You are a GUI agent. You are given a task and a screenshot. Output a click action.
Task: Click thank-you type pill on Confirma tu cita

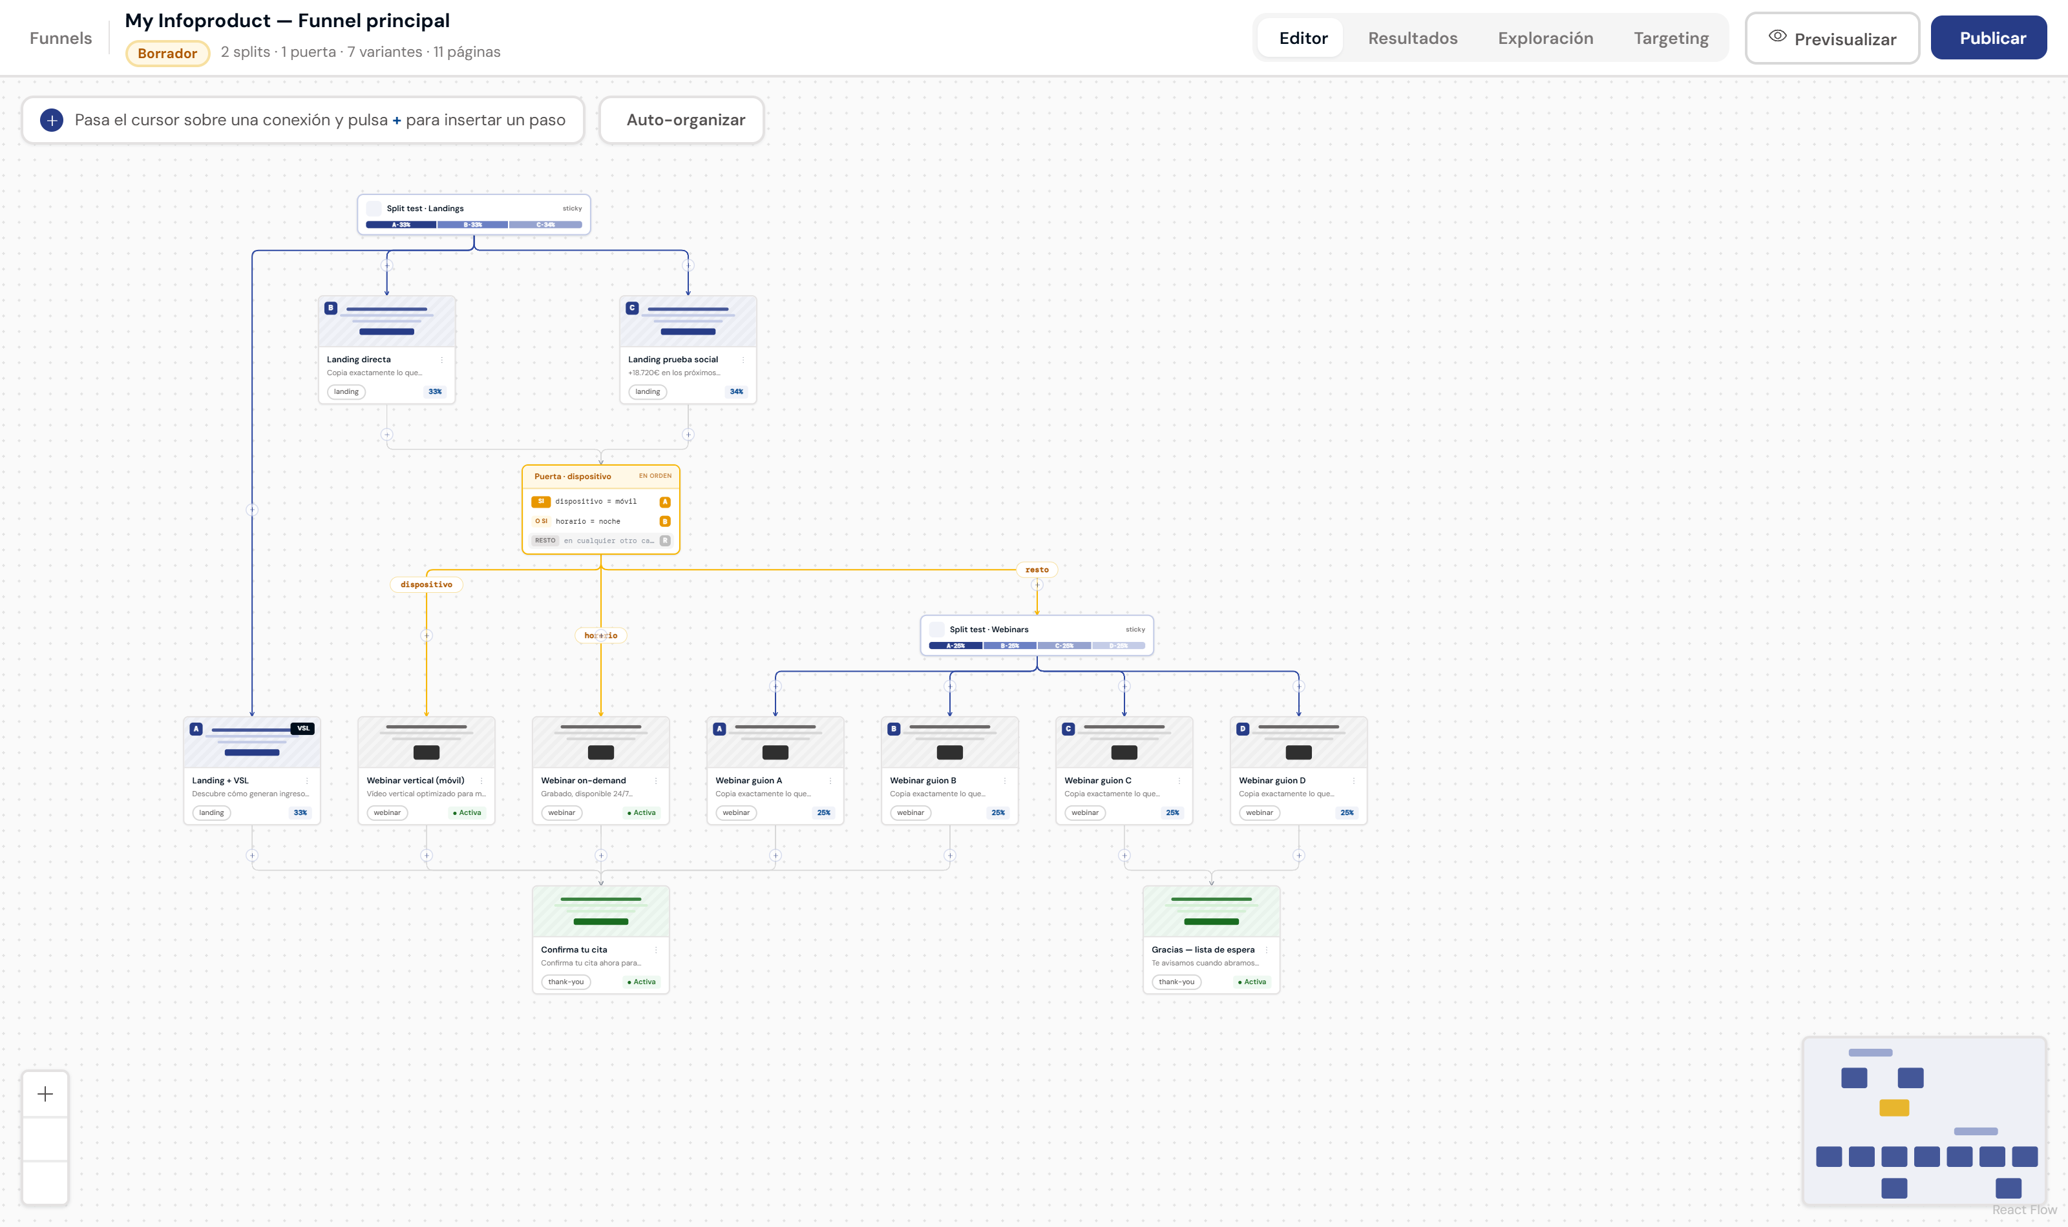click(x=566, y=982)
